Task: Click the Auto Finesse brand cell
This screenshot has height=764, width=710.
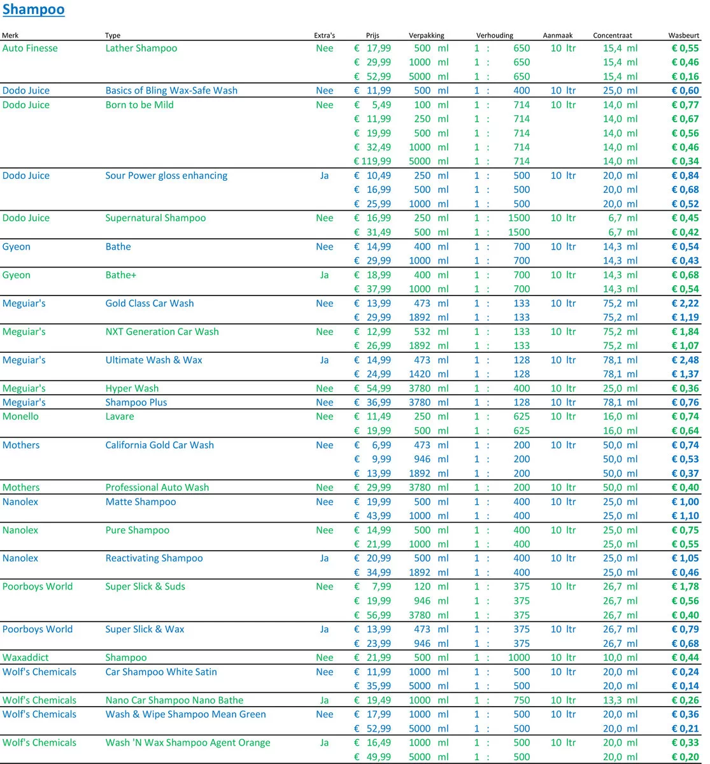Action: click(30, 48)
